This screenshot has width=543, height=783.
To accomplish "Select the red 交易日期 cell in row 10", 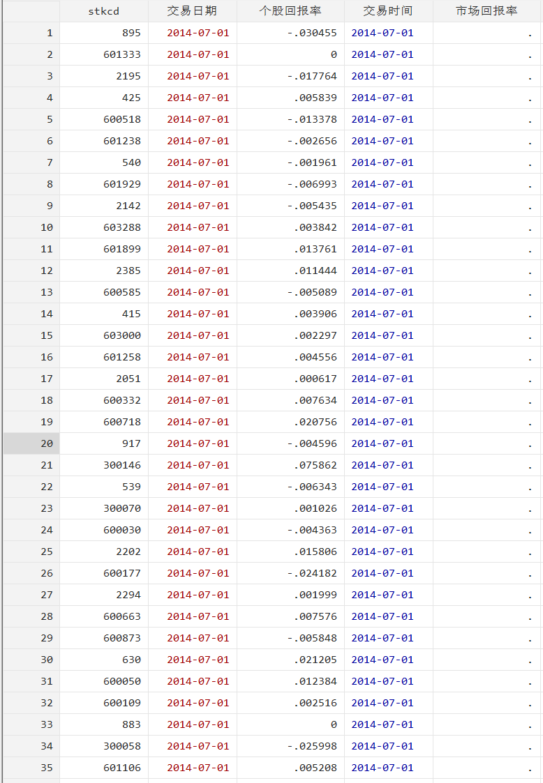I will pyautogui.click(x=198, y=227).
